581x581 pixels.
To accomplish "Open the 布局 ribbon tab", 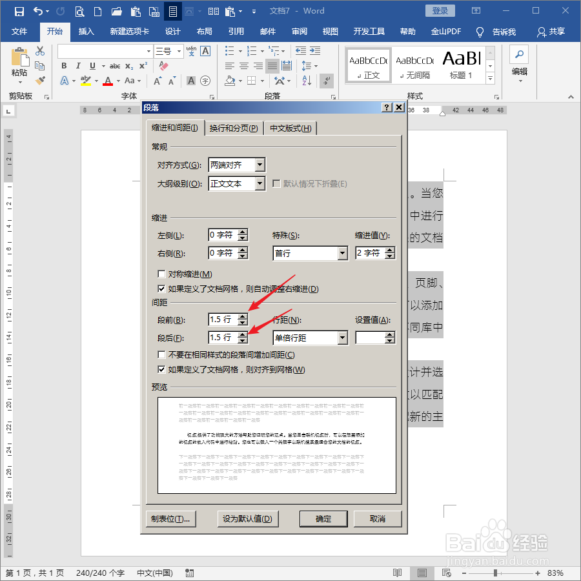I will click(205, 32).
